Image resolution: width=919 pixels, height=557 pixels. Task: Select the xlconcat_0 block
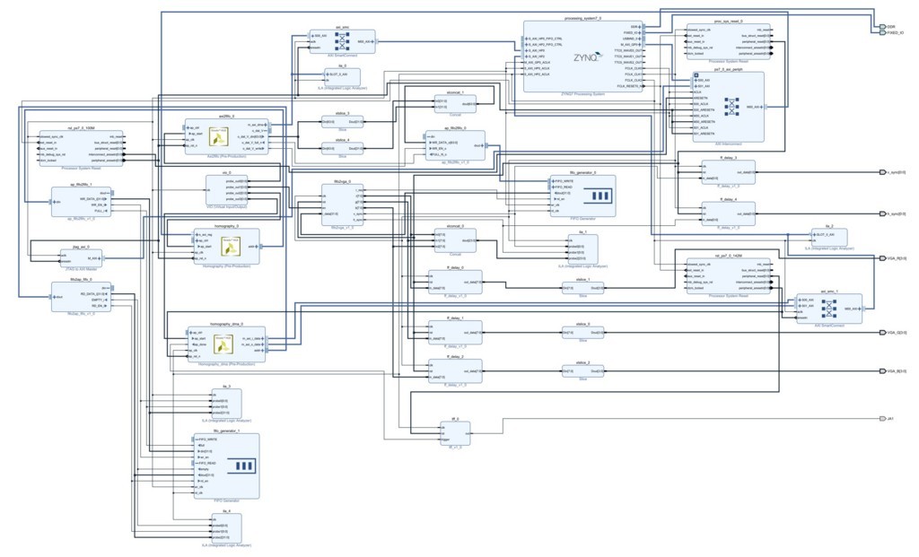(455, 240)
